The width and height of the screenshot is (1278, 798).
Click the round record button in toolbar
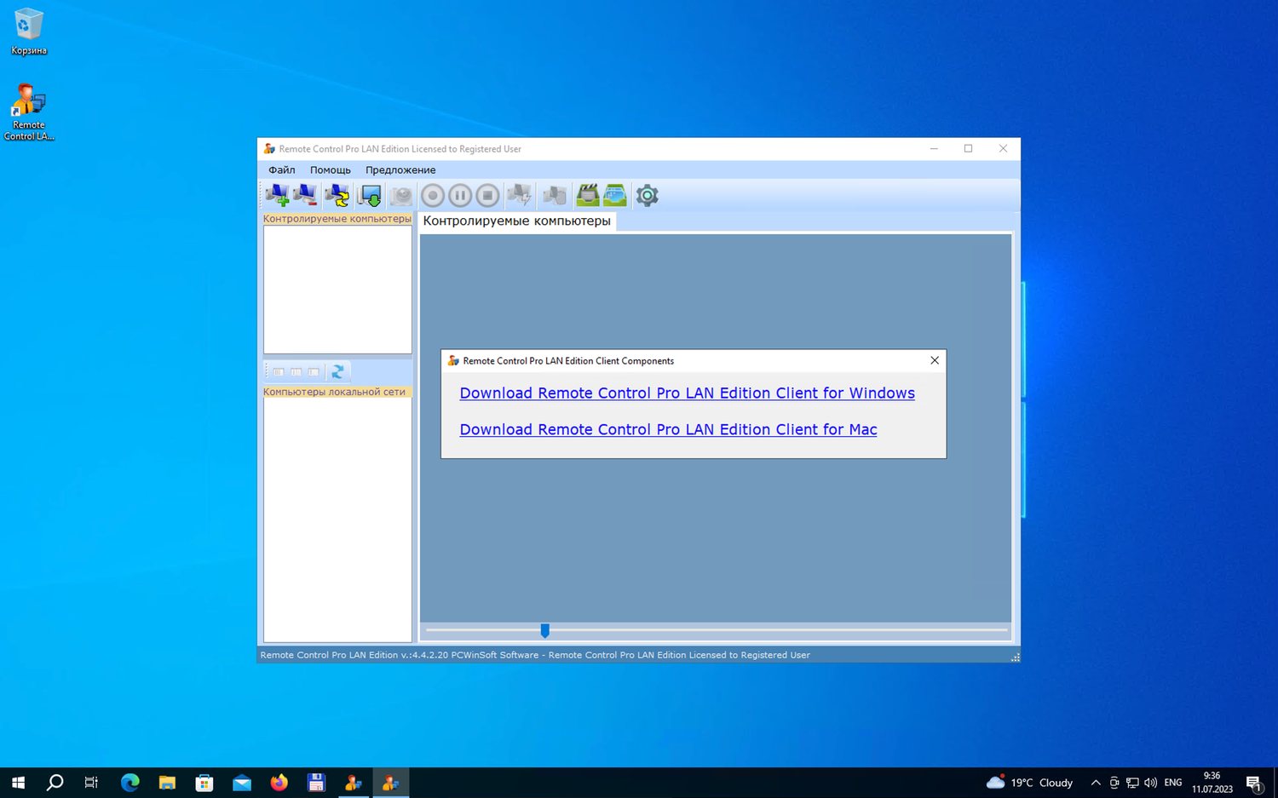click(433, 195)
